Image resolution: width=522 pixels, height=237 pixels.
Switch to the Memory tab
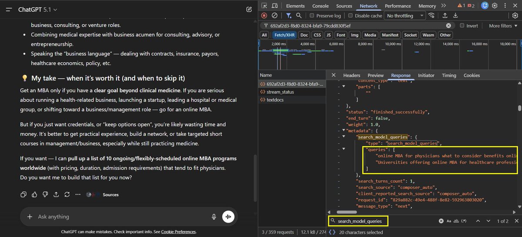pyautogui.click(x=427, y=6)
